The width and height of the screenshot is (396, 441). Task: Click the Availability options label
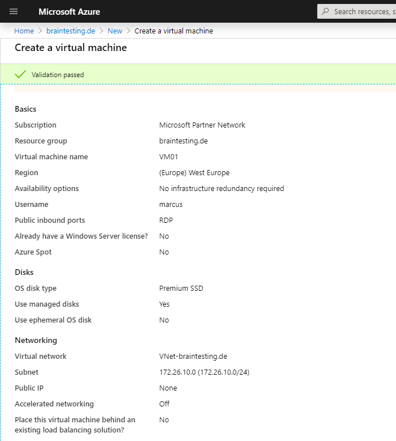[x=46, y=188]
